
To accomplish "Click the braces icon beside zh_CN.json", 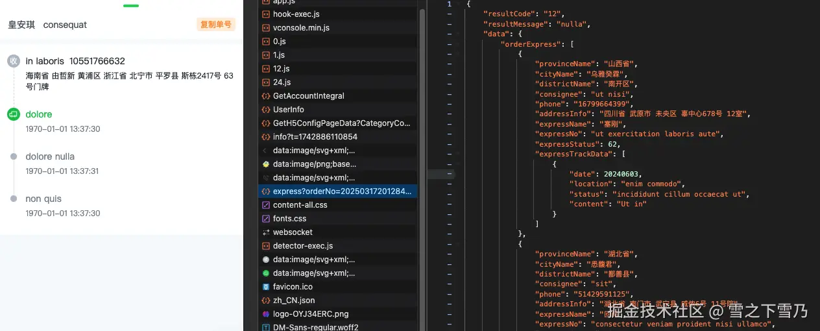I will click(266, 300).
